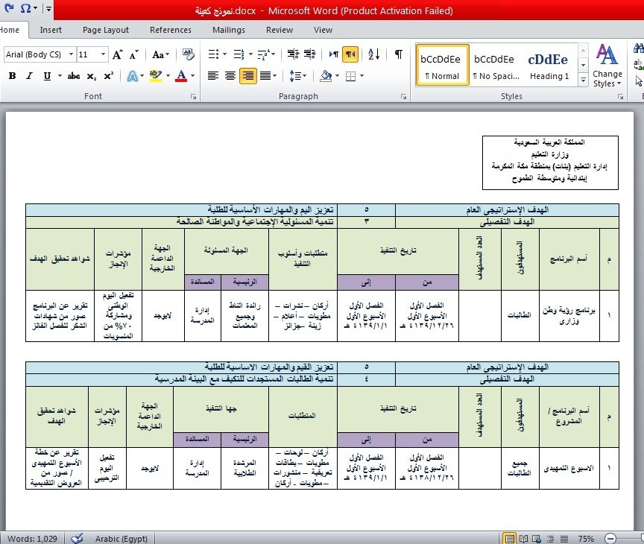Click the Grow Font icon

pyautogui.click(x=118, y=54)
